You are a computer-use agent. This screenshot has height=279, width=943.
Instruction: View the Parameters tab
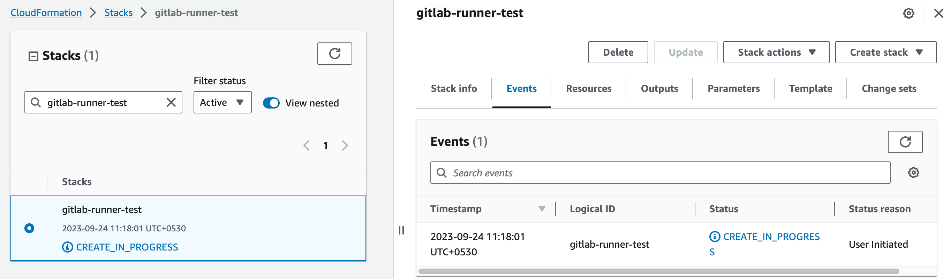(x=733, y=88)
